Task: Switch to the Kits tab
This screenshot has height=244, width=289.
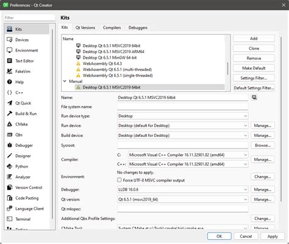Action: [x=65, y=28]
